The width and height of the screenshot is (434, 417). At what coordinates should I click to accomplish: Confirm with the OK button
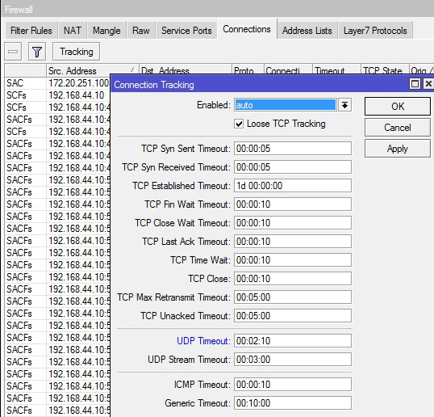pos(398,106)
